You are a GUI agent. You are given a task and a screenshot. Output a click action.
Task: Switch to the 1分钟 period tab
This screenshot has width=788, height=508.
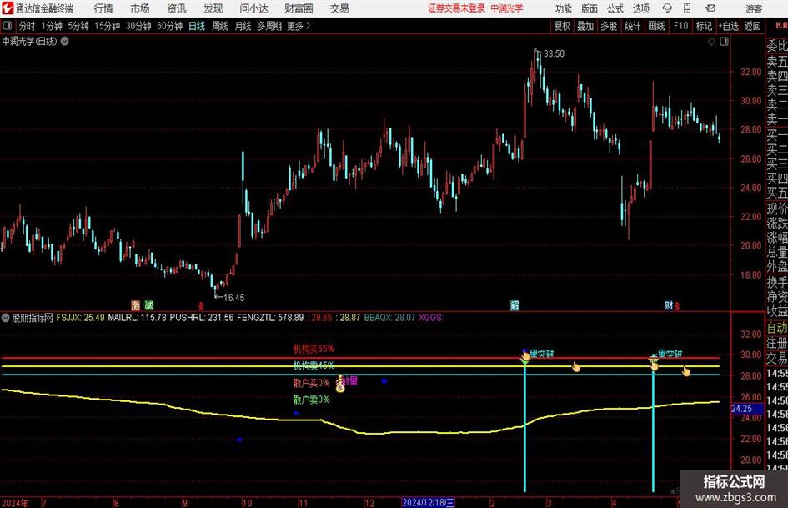click(x=52, y=26)
